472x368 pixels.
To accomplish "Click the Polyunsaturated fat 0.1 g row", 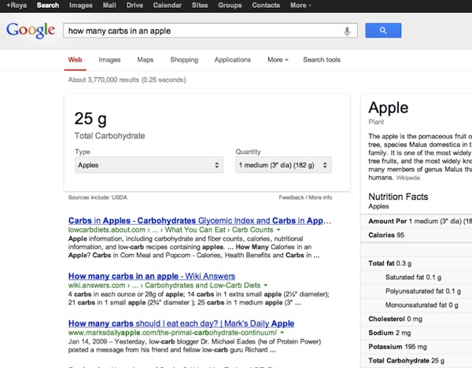I will [x=416, y=291].
